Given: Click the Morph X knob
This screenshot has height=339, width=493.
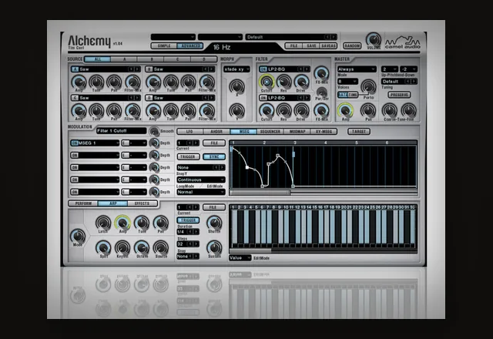Looking at the screenshot, I should 236,86.
